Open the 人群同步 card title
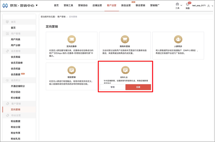This screenshot has height=142, width=215. coord(178,46)
